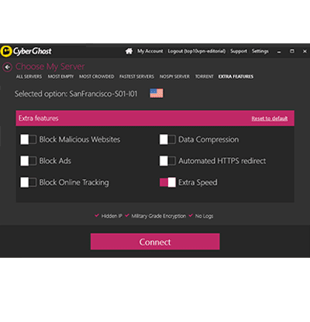Click the Reset to default link

click(270, 118)
